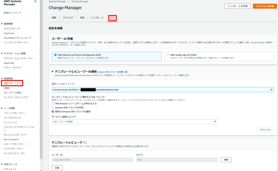This screenshot has width=278, height=171.
Task: Clear the selected SNS topic field
Action: point(271,90)
